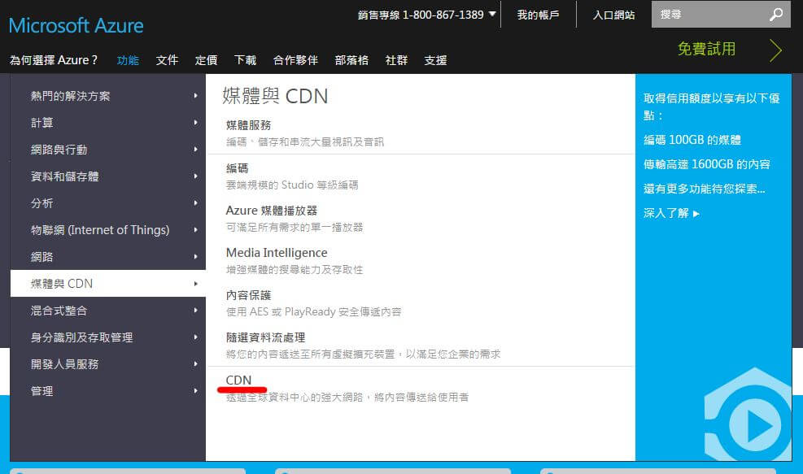
Task: Click the sales phone number 1-800-867-1389
Action: [443, 15]
